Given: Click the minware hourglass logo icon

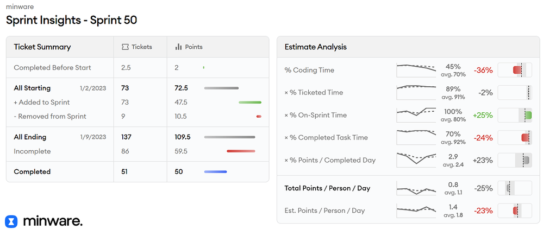Looking at the screenshot, I should (11, 221).
